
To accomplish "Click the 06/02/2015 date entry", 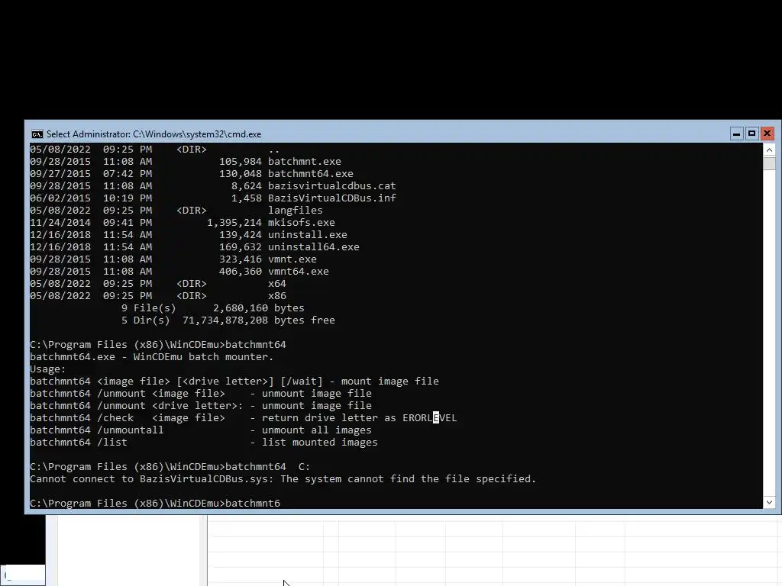I will click(60, 198).
